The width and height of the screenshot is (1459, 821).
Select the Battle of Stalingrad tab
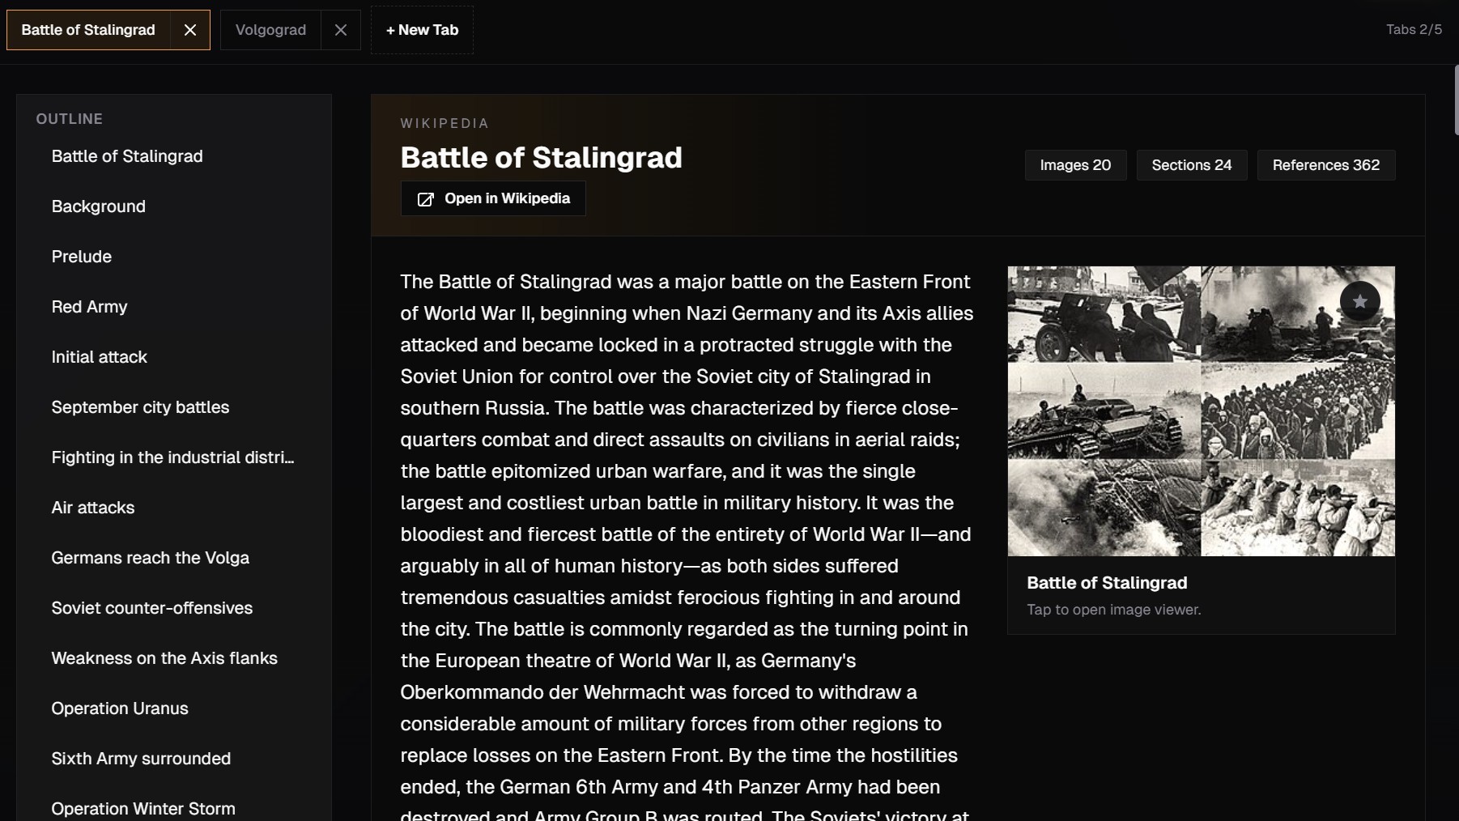point(88,30)
